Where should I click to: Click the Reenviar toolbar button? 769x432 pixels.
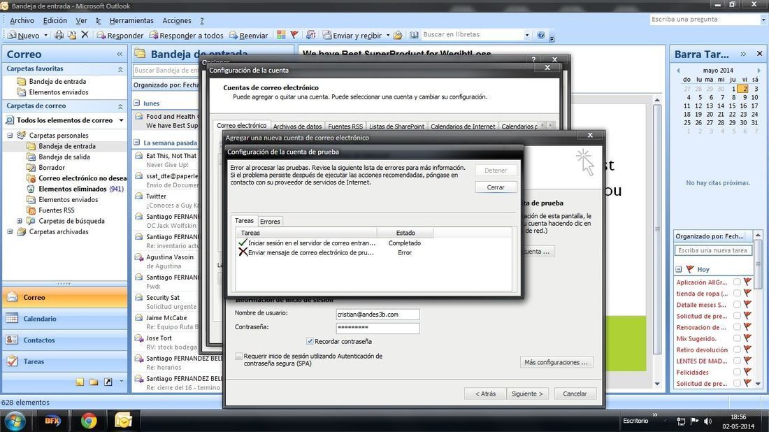(x=249, y=36)
